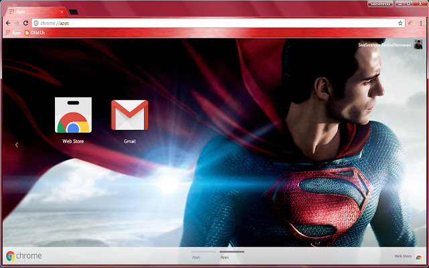This screenshot has height=268, width=429.
Task: Click SivaSenthoor PandiaThennavan account name
Action: 385,45
